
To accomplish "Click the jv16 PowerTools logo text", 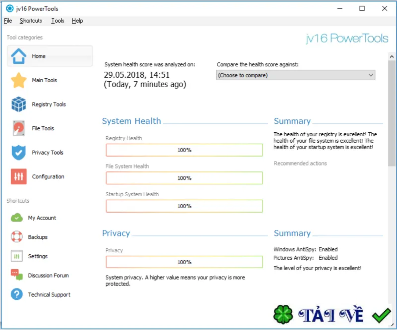I will click(x=347, y=39).
